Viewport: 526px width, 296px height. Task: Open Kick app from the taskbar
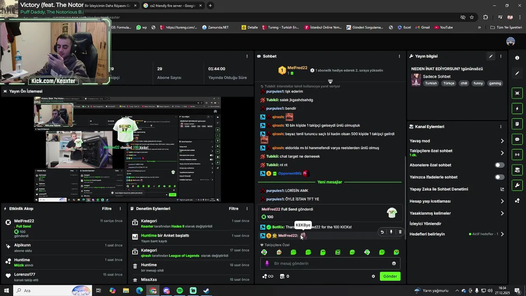click(x=193, y=291)
